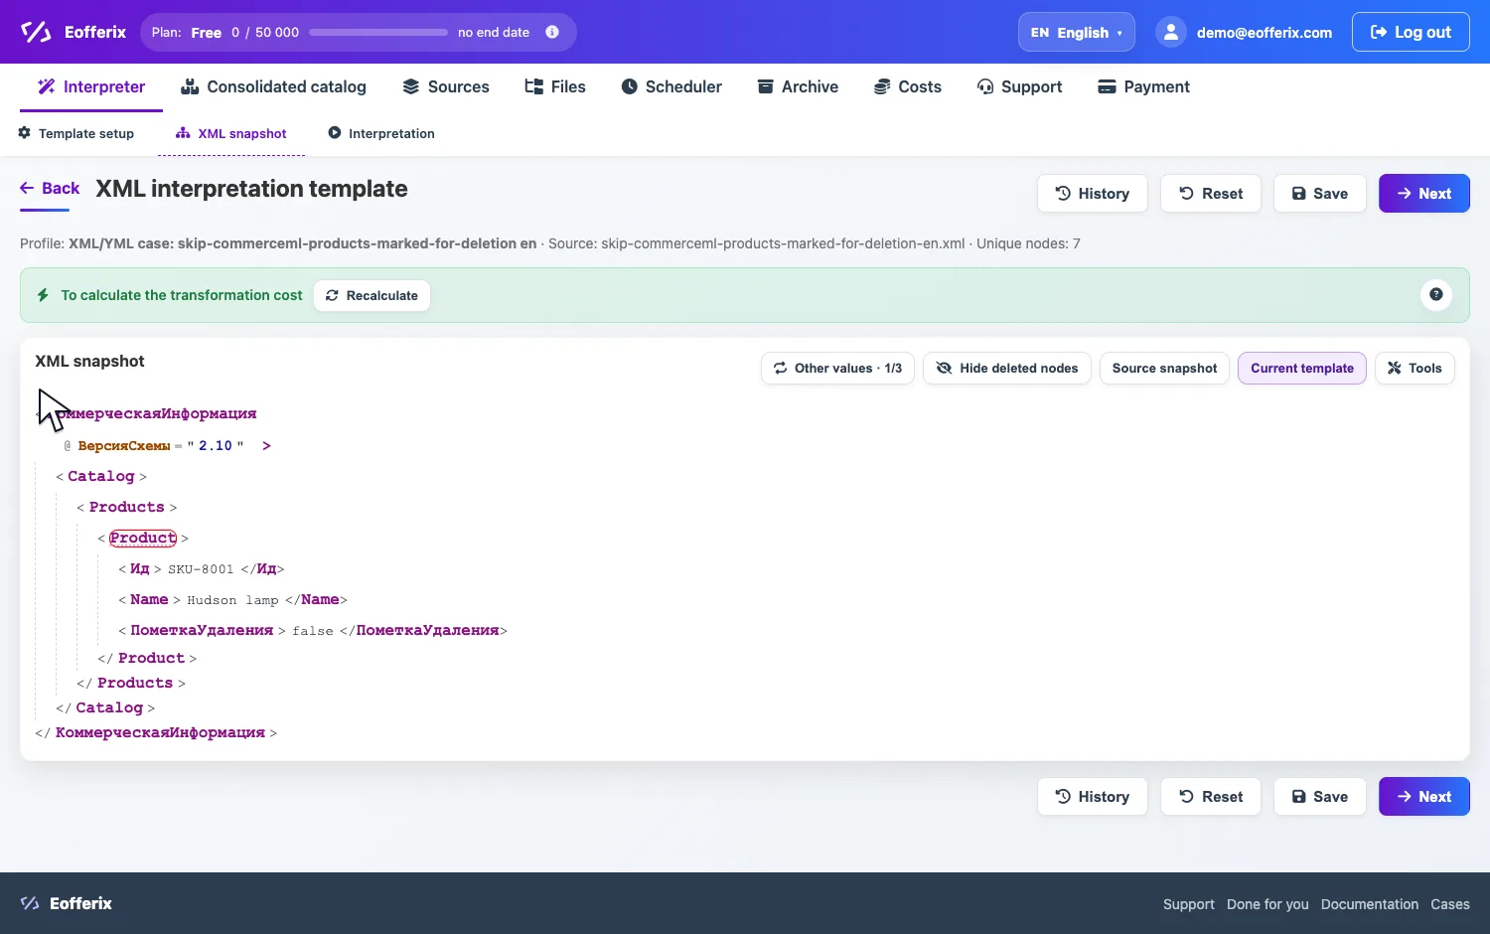Click the bottom Next button
This screenshot has width=1490, height=934.
[1424, 797]
